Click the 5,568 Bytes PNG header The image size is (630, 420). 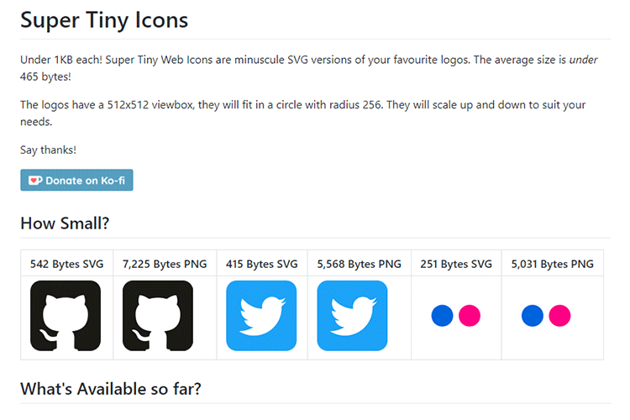360,264
